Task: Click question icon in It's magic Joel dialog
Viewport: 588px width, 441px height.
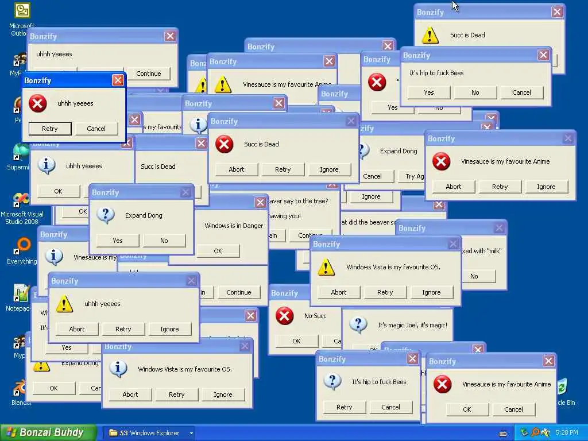Action: (358, 325)
